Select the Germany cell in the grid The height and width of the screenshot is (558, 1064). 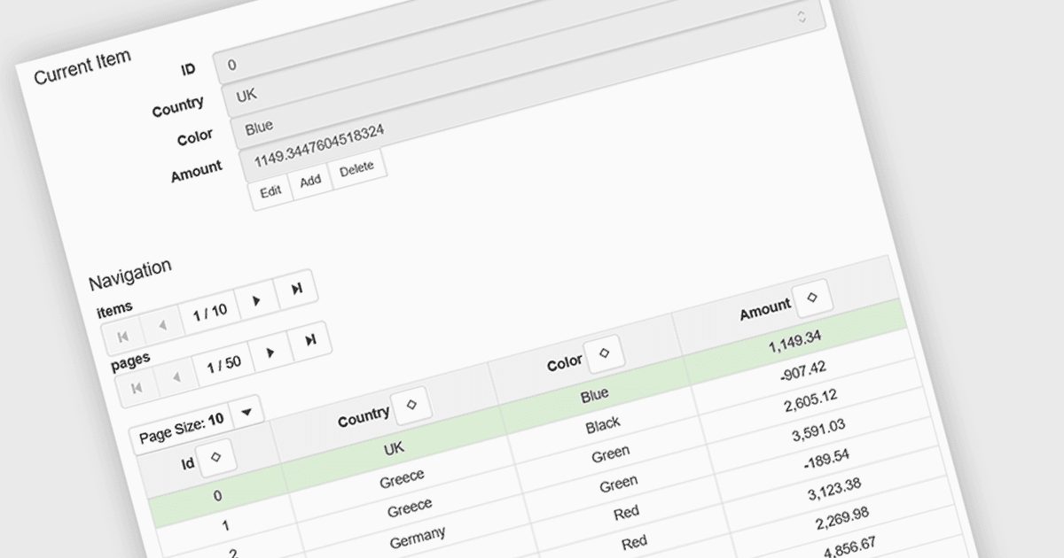418,539
